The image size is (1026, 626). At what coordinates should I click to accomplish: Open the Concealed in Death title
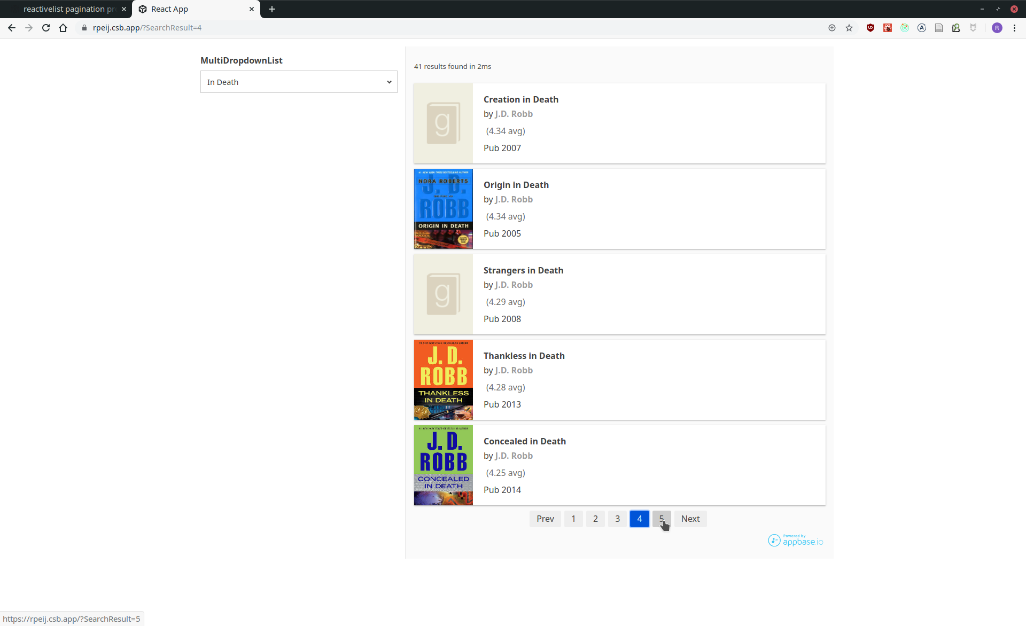[525, 441]
